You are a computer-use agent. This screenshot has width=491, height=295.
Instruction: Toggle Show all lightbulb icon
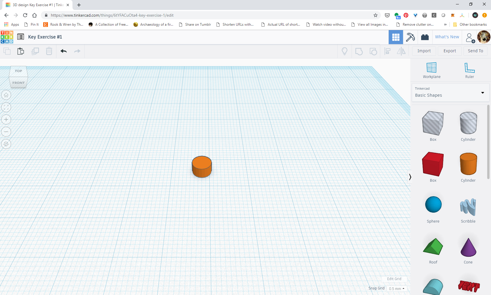(345, 51)
